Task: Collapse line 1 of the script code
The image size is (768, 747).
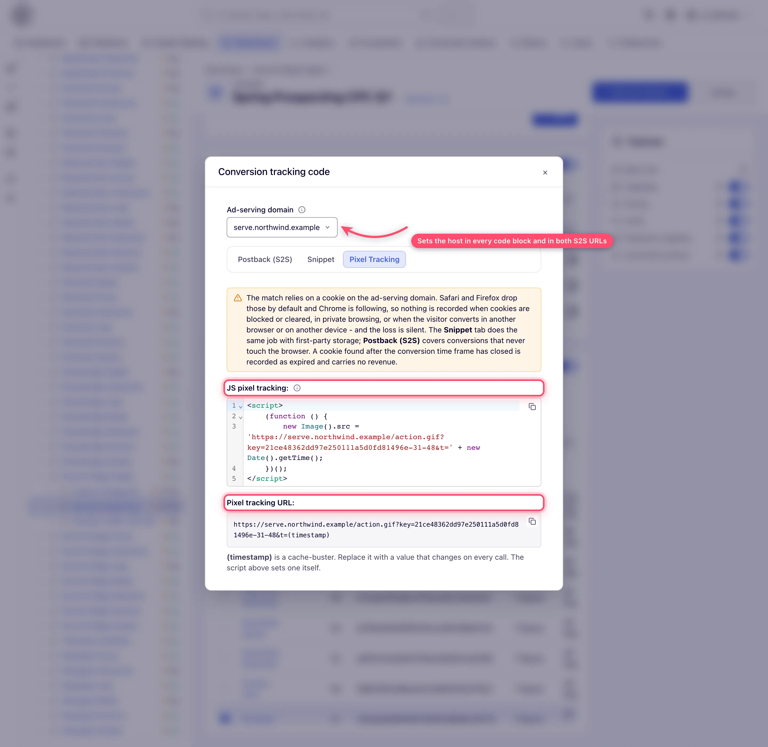Action: point(241,407)
